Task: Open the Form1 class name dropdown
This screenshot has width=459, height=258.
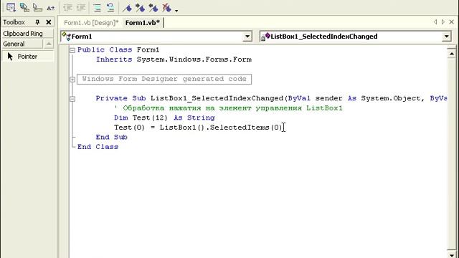Action: [247, 37]
